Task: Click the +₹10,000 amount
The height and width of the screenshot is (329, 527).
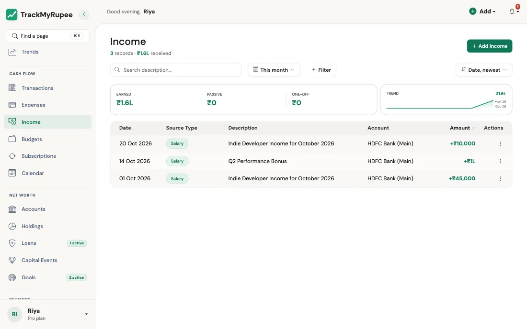Action: pos(462,143)
